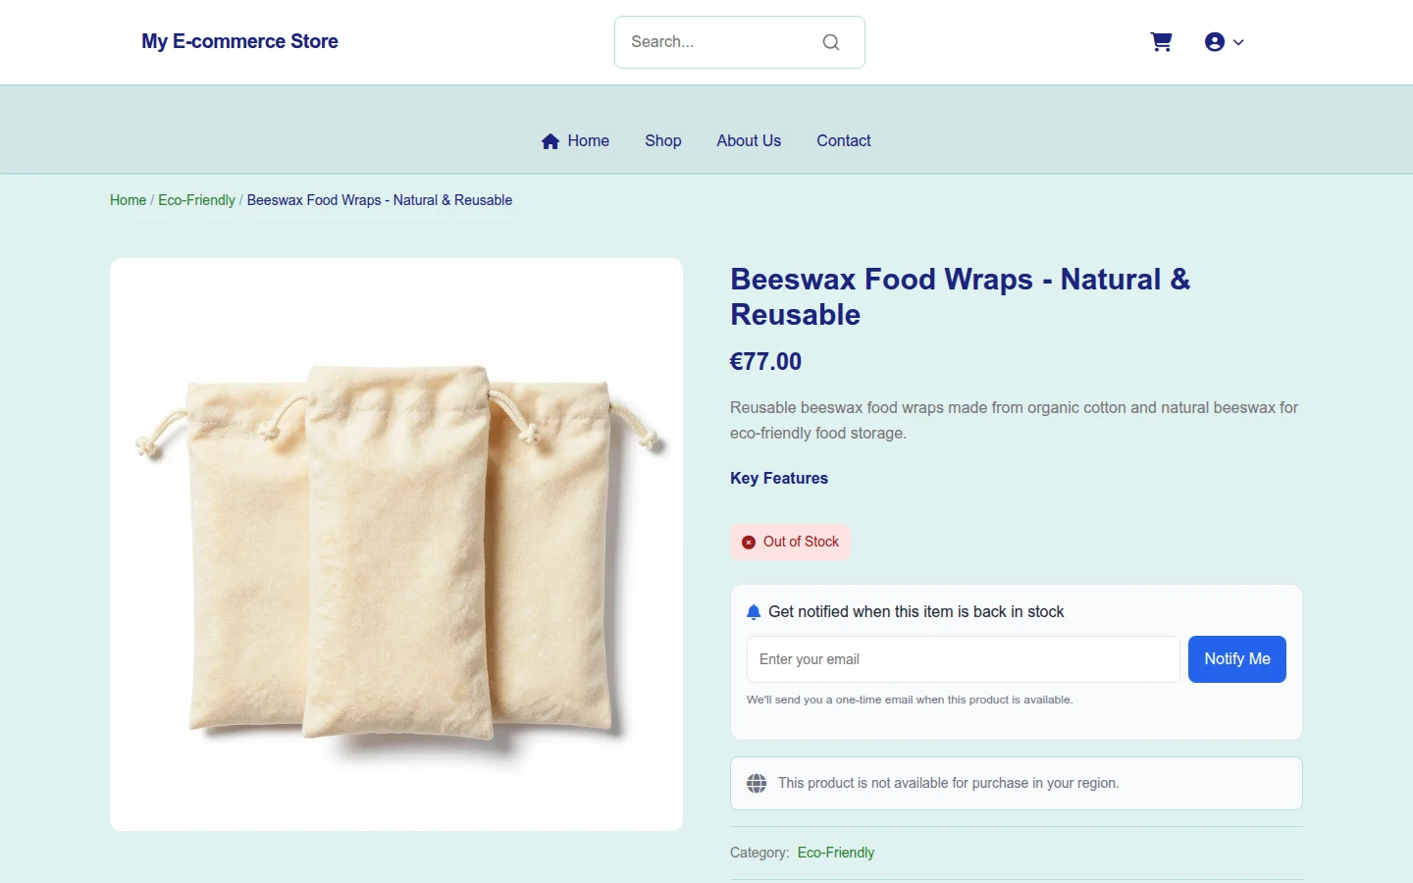Click the bell notification icon
The image size is (1413, 883).
pyautogui.click(x=754, y=612)
